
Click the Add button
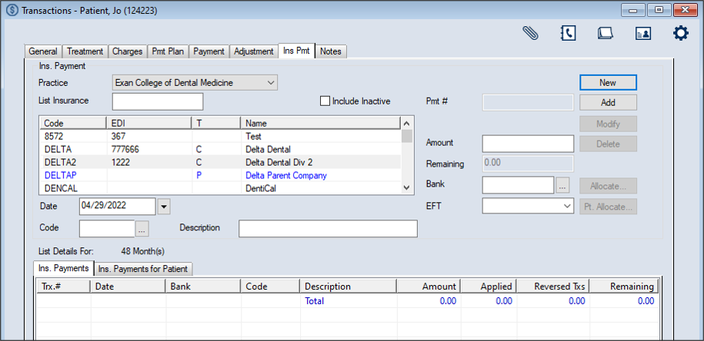pos(608,102)
